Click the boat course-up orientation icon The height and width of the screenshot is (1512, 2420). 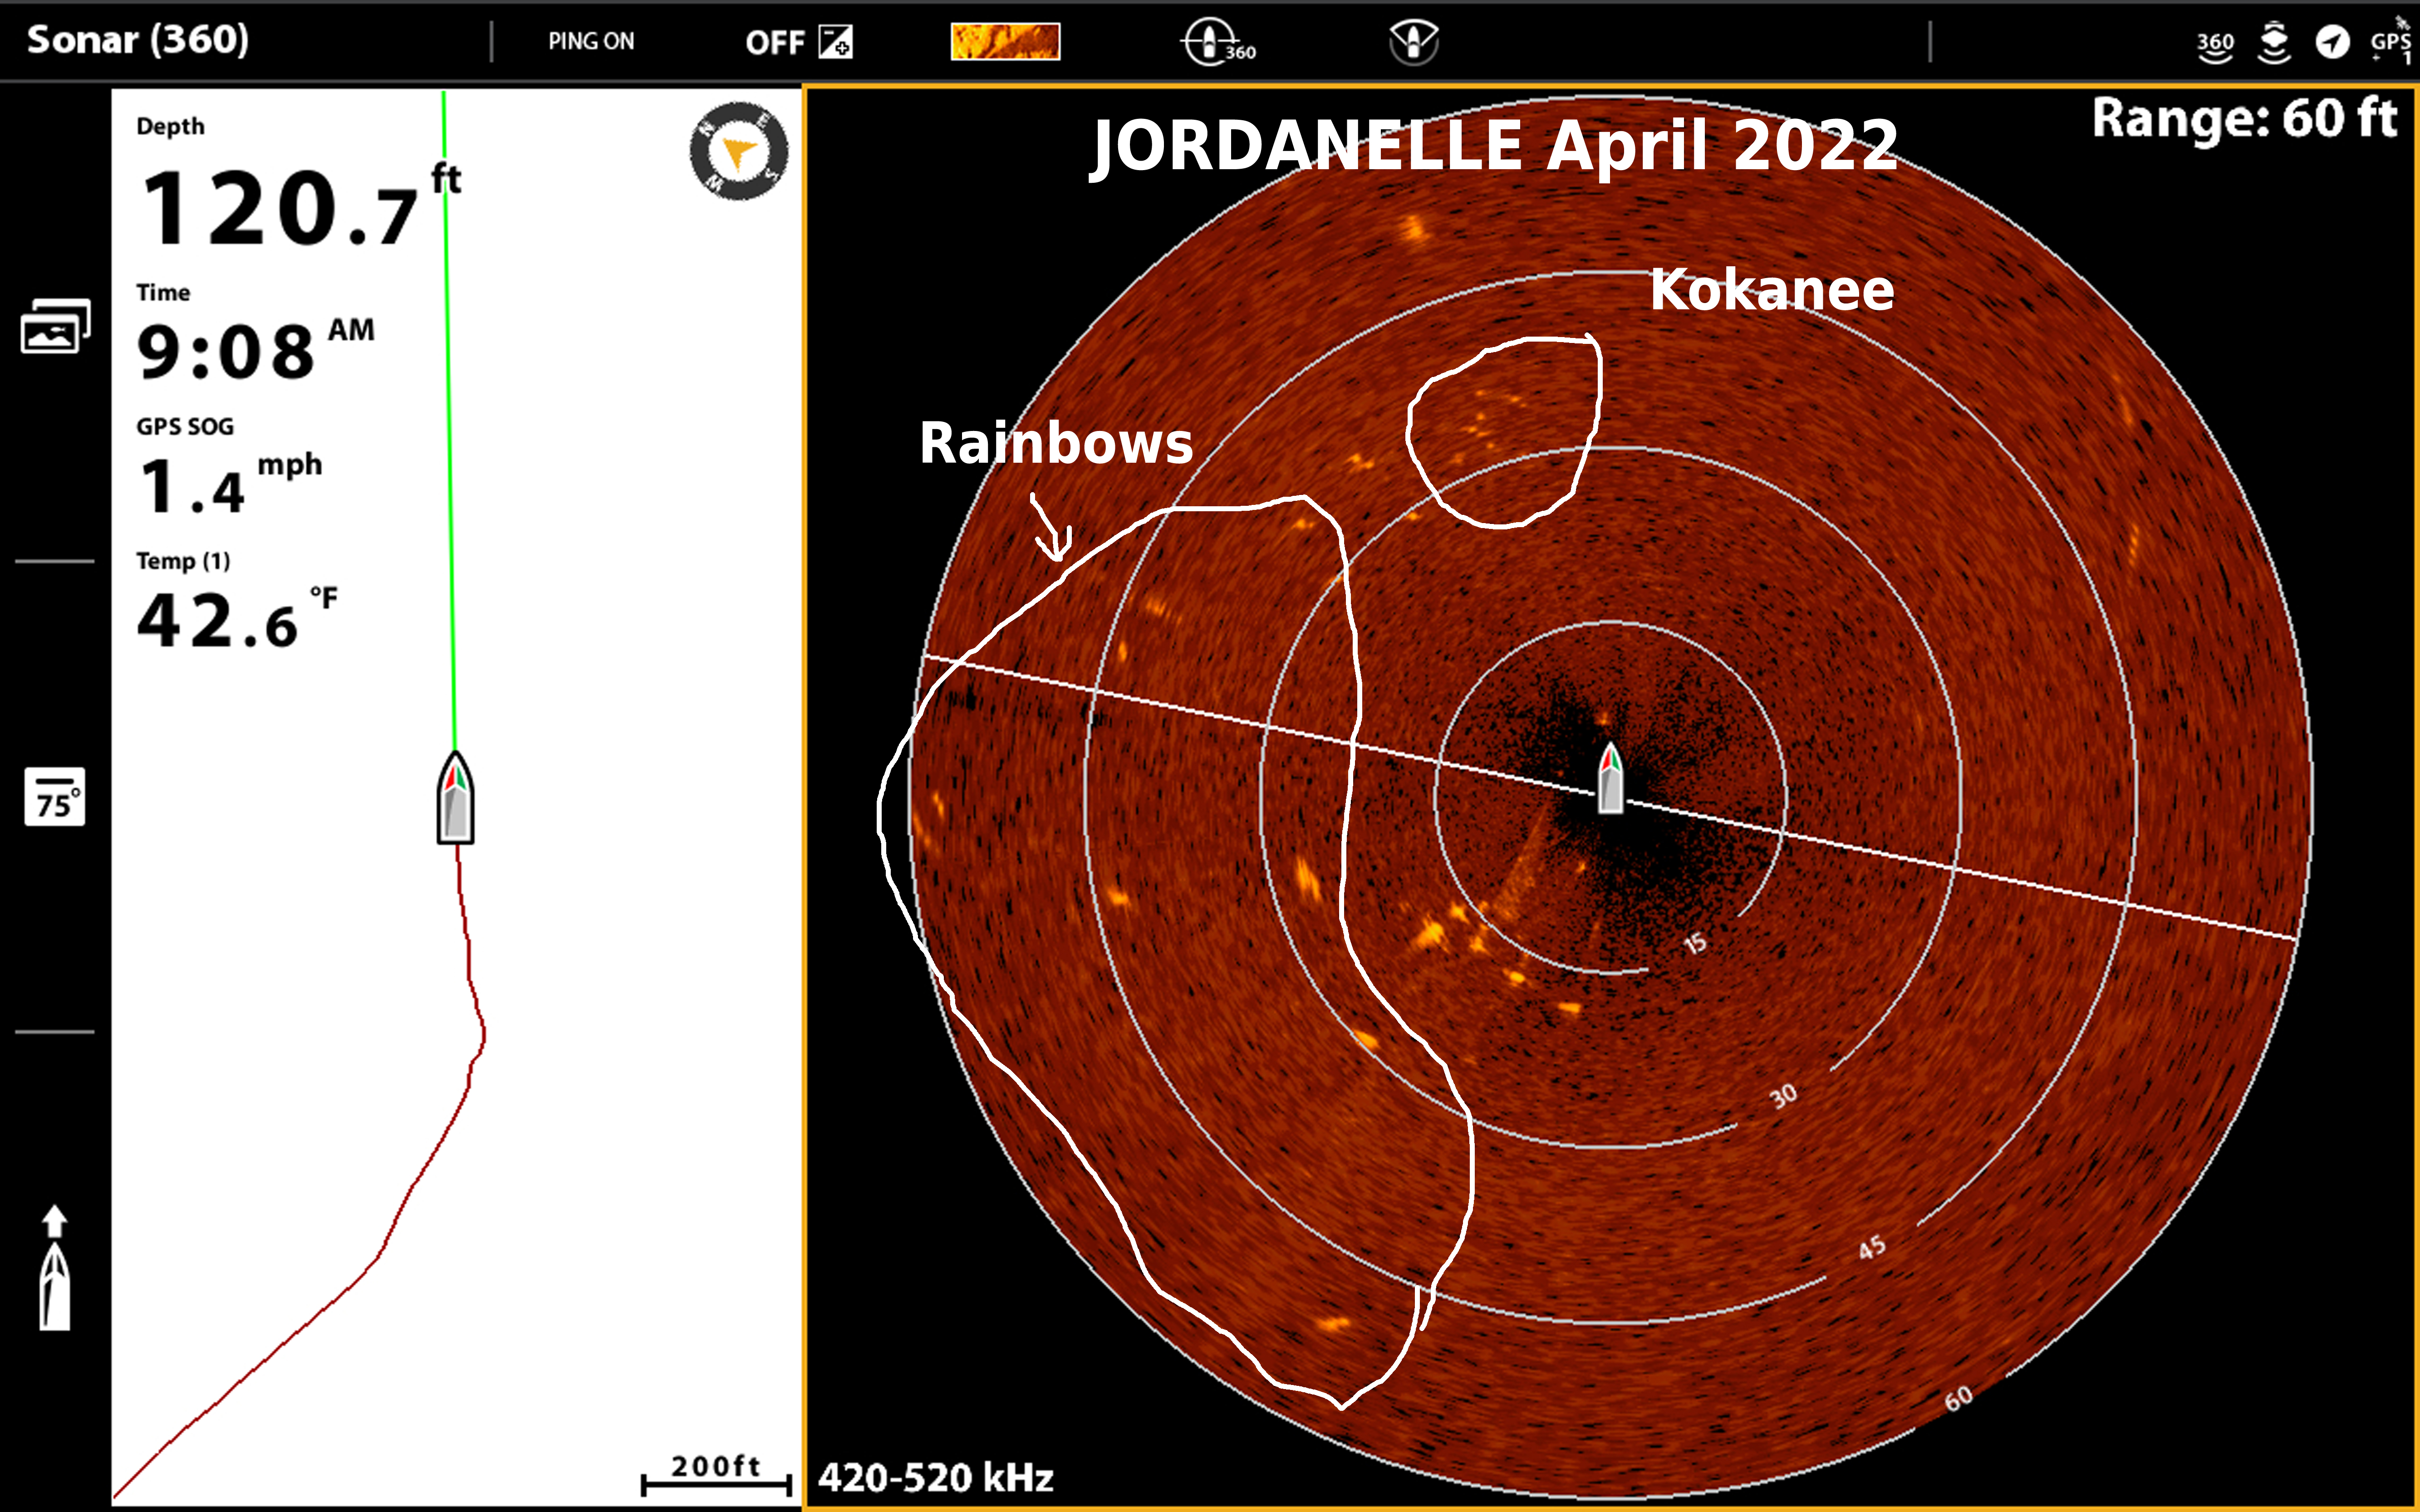pyautogui.click(x=55, y=1268)
